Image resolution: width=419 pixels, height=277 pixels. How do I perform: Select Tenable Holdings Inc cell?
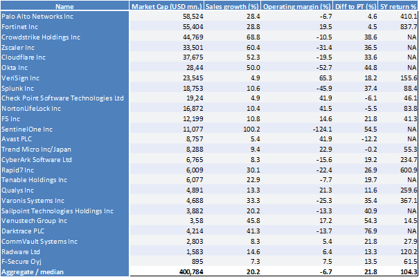[34, 180]
